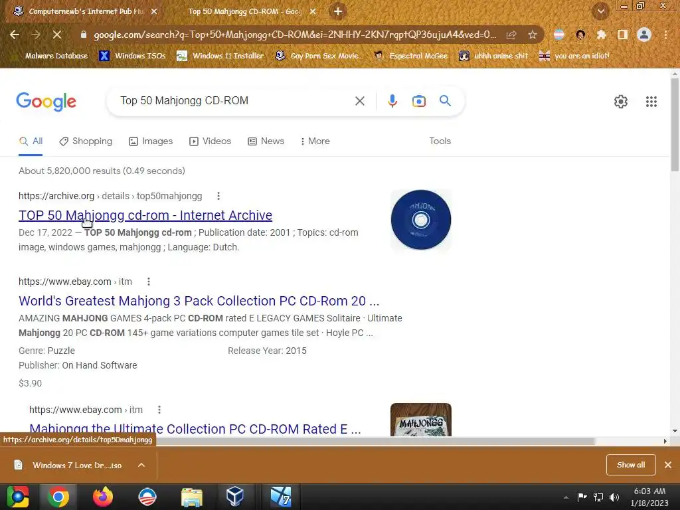Click the vertical page scrollbar thumb
Screen dimensions: 680x510
click(x=675, y=125)
